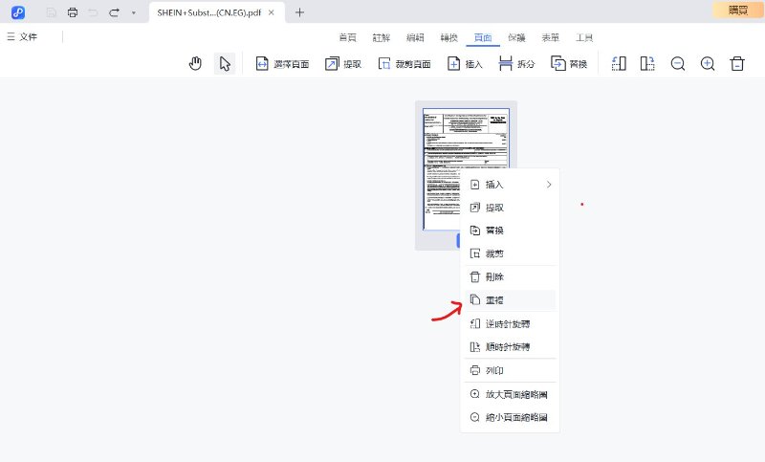Click 選擇頁面 in the toolbar
765x462 pixels.
(x=282, y=63)
